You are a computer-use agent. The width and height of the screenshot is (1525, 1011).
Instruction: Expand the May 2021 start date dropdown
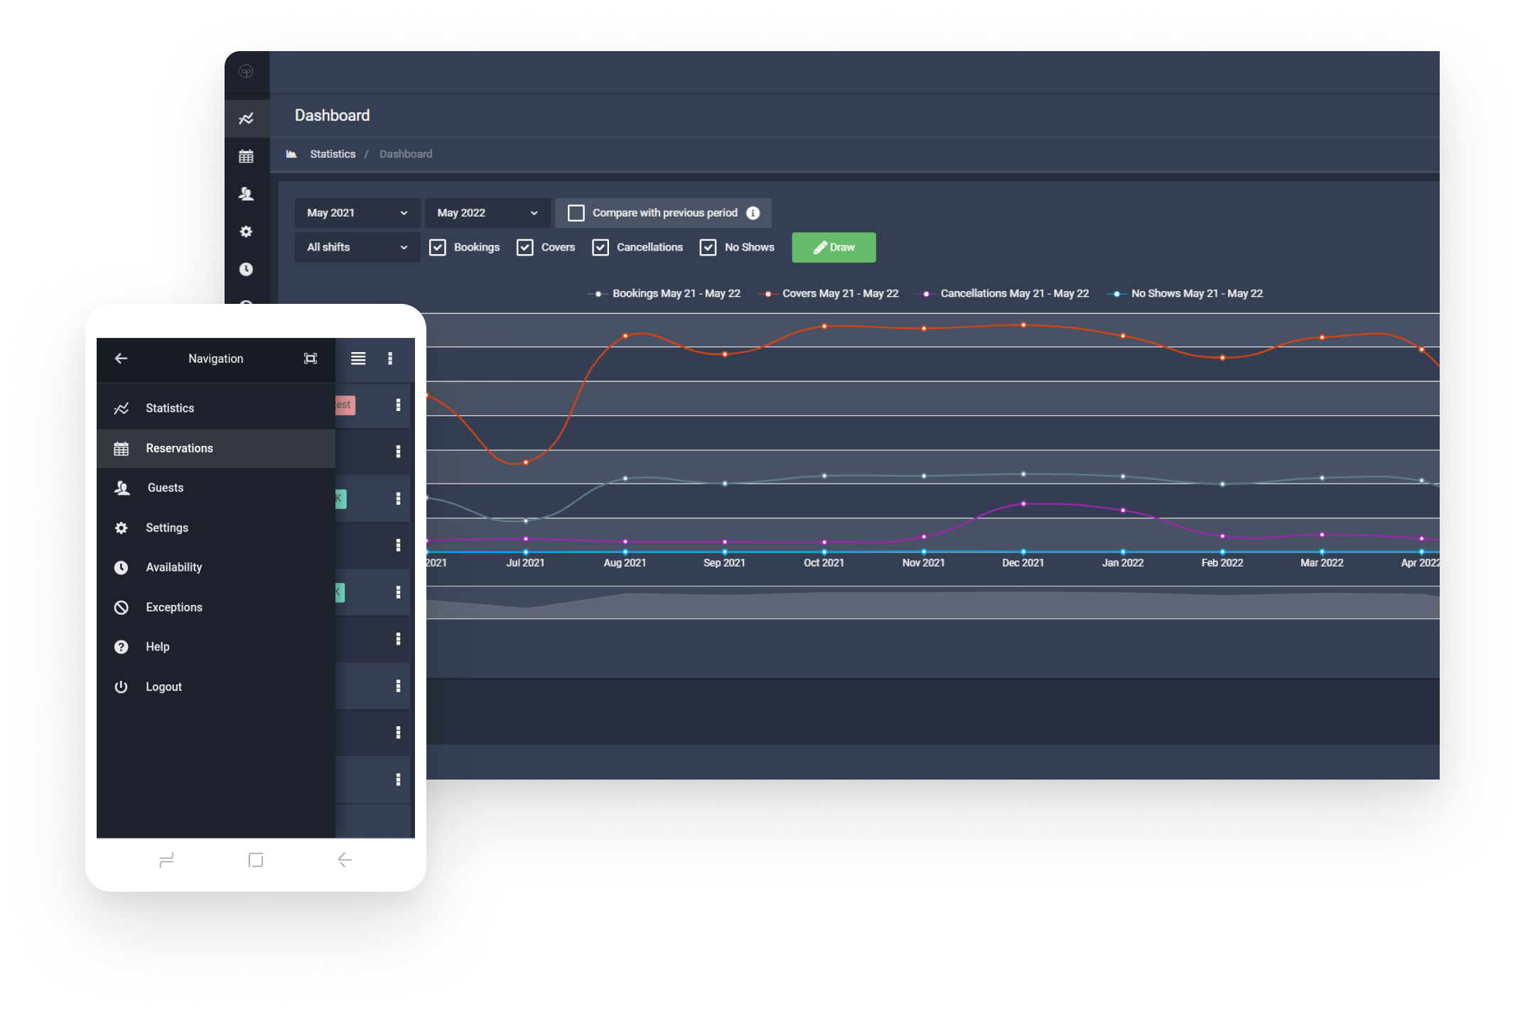357,213
